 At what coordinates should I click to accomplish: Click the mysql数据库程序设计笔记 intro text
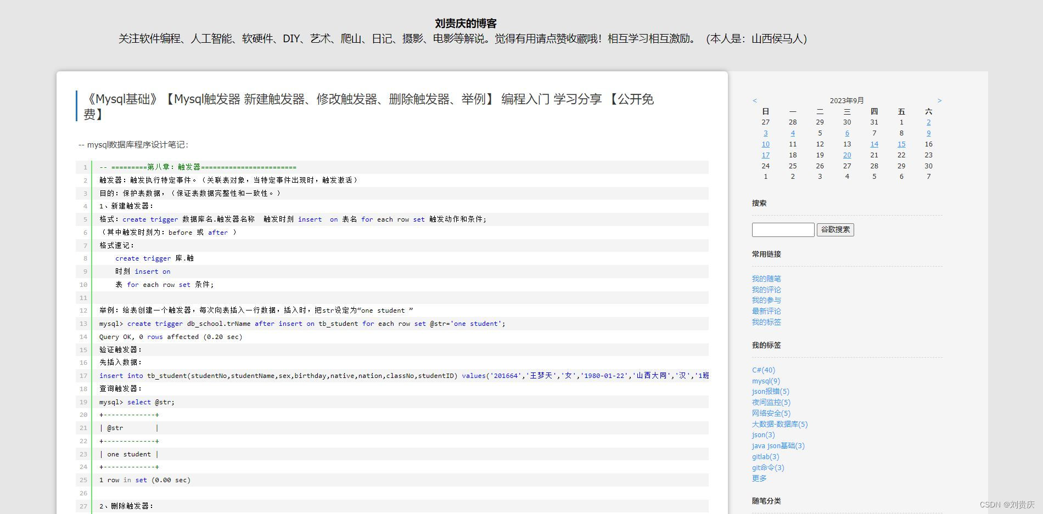(x=133, y=145)
